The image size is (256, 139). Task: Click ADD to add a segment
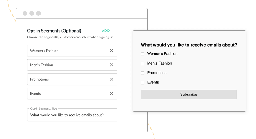[x=106, y=31]
